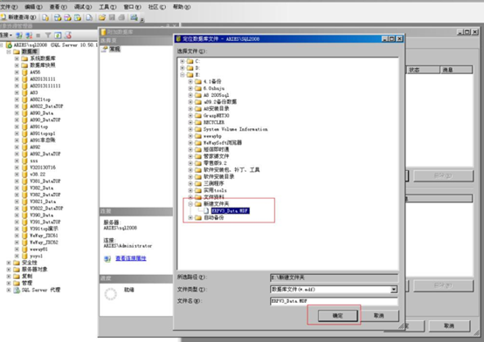Screen dimensions: 484x342
Task: Open the 文件类型 database file type dropdown
Action: coord(394,290)
